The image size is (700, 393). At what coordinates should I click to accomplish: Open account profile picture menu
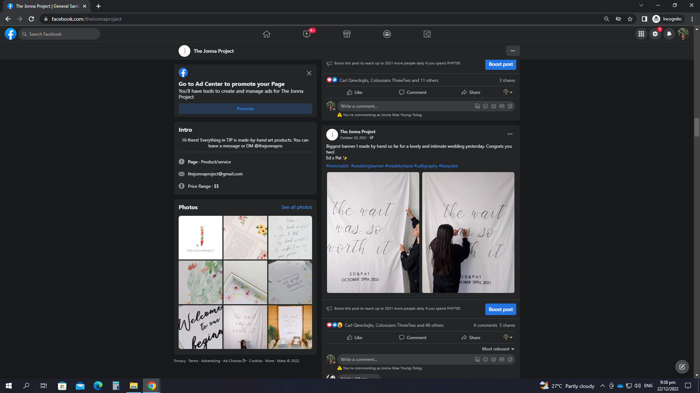[x=683, y=34]
